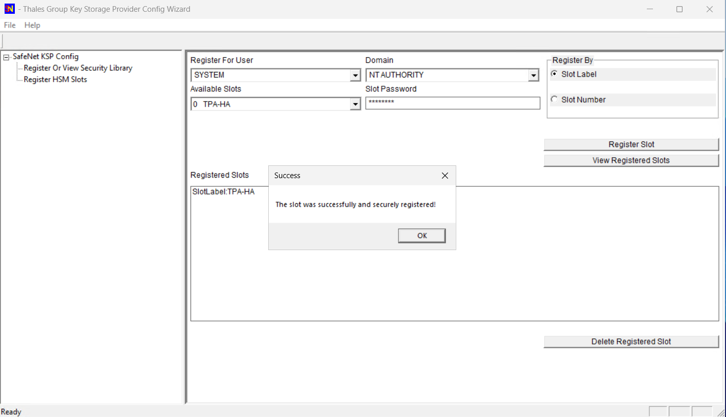Select the SafeNet KSP Config root item
This screenshot has height=417, width=726.
45,57
